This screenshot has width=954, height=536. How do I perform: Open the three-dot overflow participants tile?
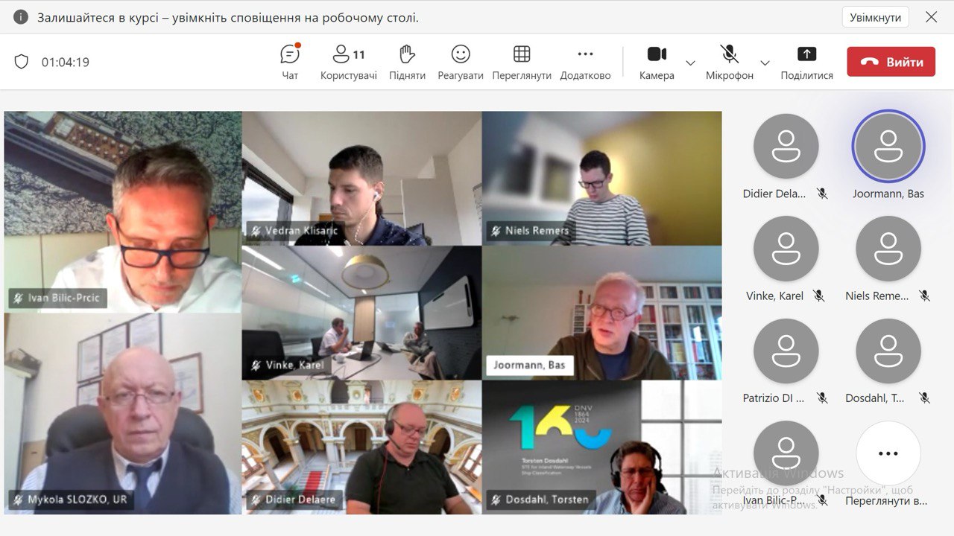tap(888, 453)
